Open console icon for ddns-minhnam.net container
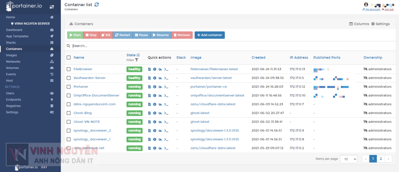This screenshot has width=399, height=172. coord(166,148)
